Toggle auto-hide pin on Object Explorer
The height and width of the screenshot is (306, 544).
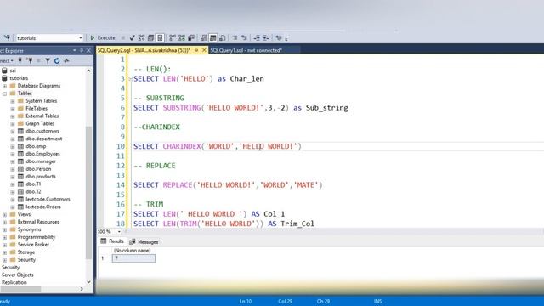[82, 51]
